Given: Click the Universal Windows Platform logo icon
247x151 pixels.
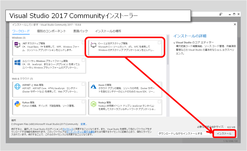Looking at the screenshot, I should tap(17, 63).
